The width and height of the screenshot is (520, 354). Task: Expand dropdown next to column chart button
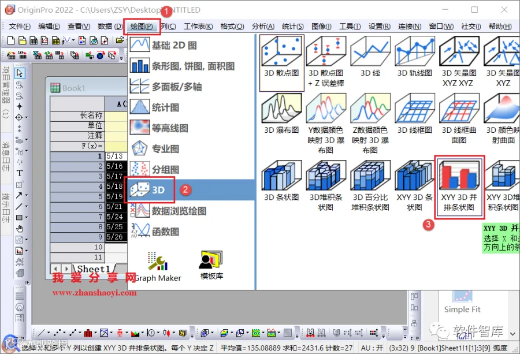(95, 333)
